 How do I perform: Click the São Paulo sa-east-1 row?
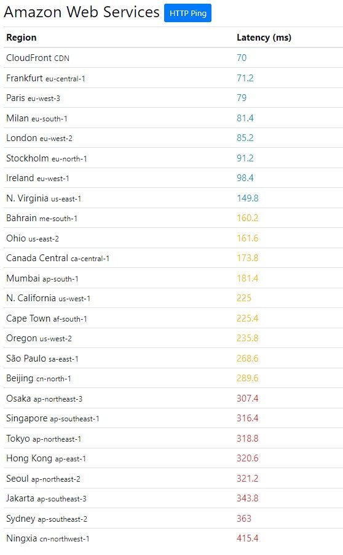pos(173,359)
